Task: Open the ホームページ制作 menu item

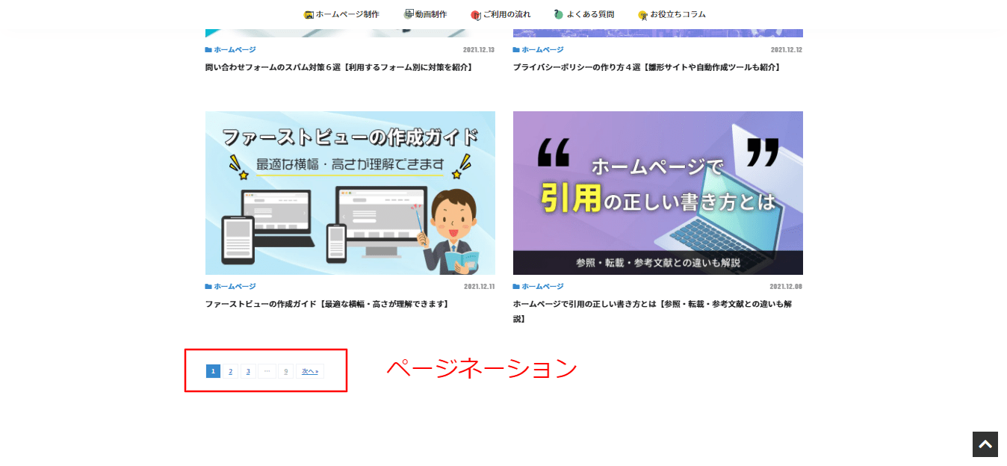Action: (347, 14)
